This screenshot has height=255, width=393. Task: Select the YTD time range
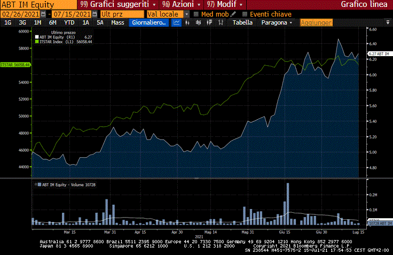tap(69, 22)
